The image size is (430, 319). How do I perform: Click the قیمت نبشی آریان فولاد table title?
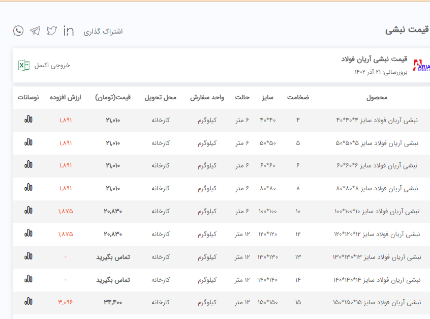click(x=374, y=59)
